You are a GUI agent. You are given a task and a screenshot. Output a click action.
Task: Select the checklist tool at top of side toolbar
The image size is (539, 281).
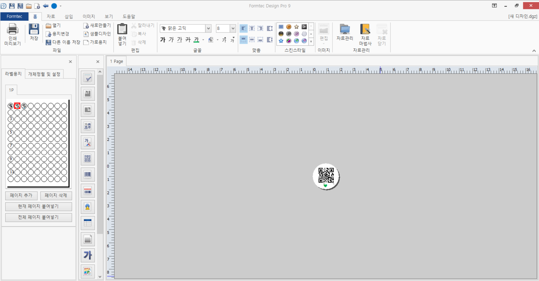[88, 78]
